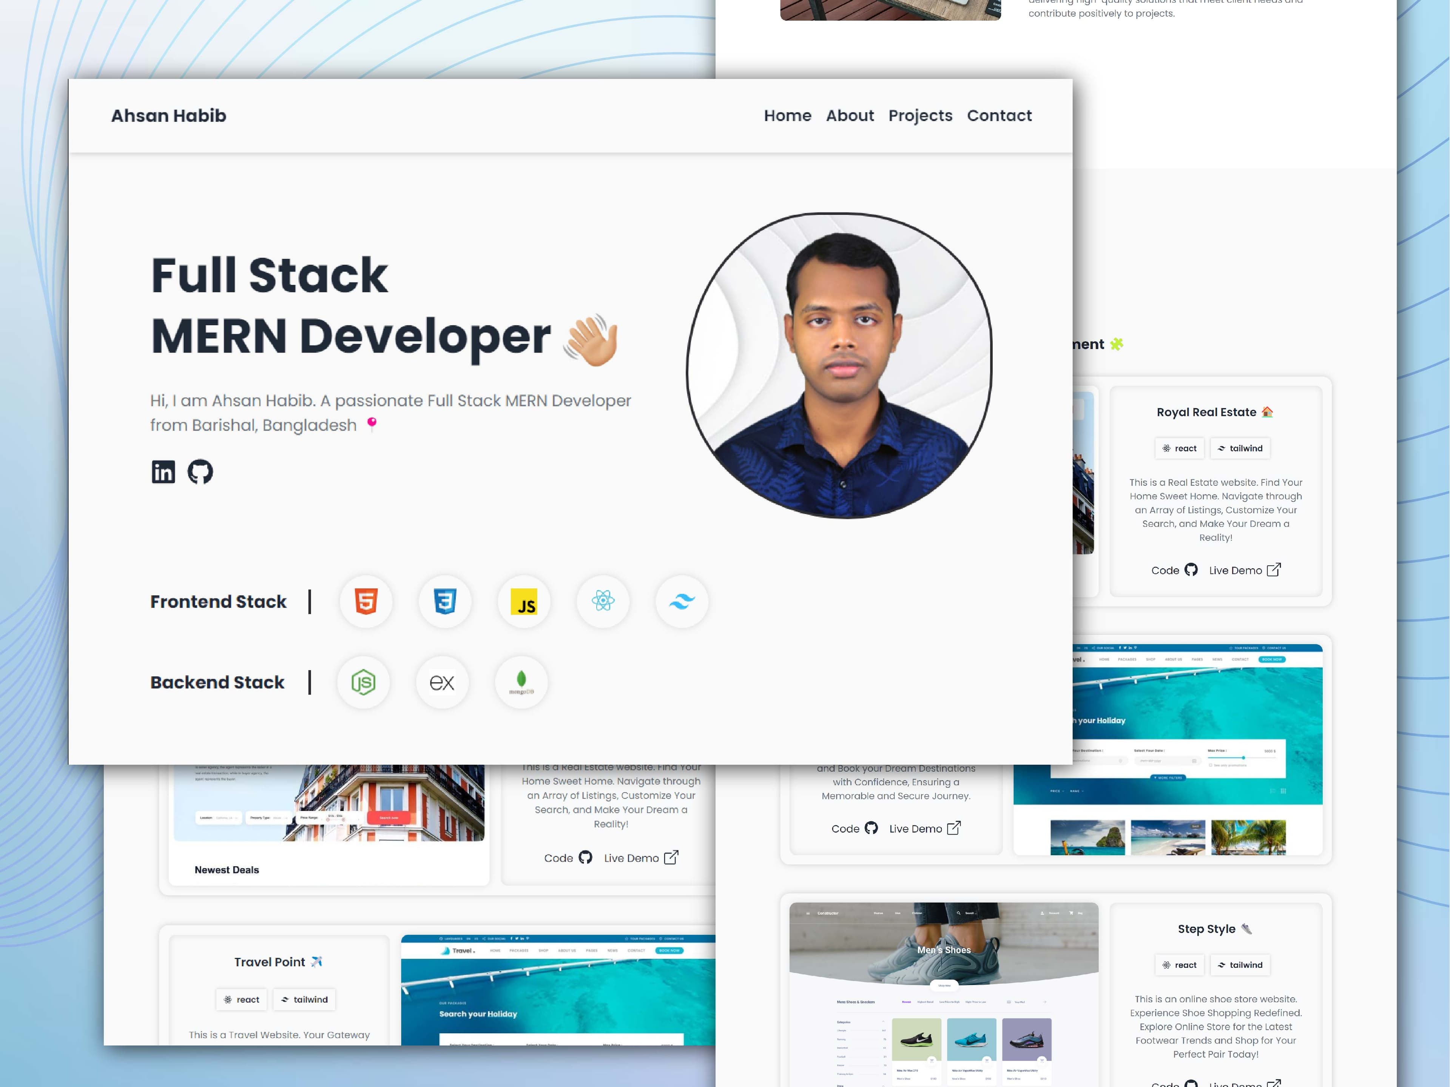Click external-link icon beside Live Demo on Royal Real Estate

click(x=1274, y=570)
